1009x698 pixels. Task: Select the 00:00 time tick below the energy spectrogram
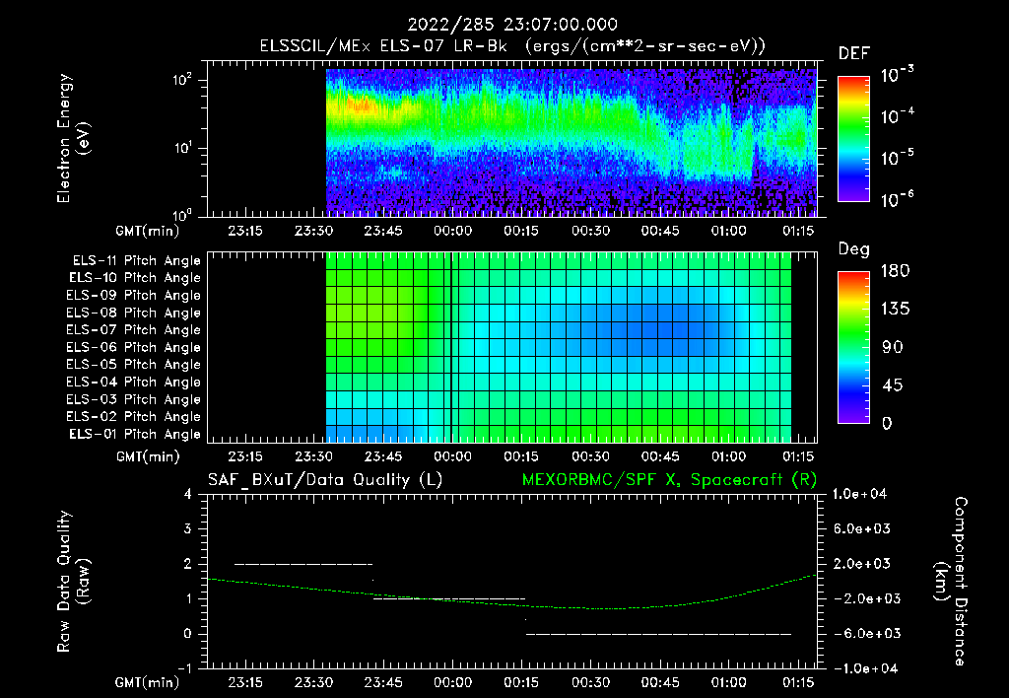tap(452, 231)
